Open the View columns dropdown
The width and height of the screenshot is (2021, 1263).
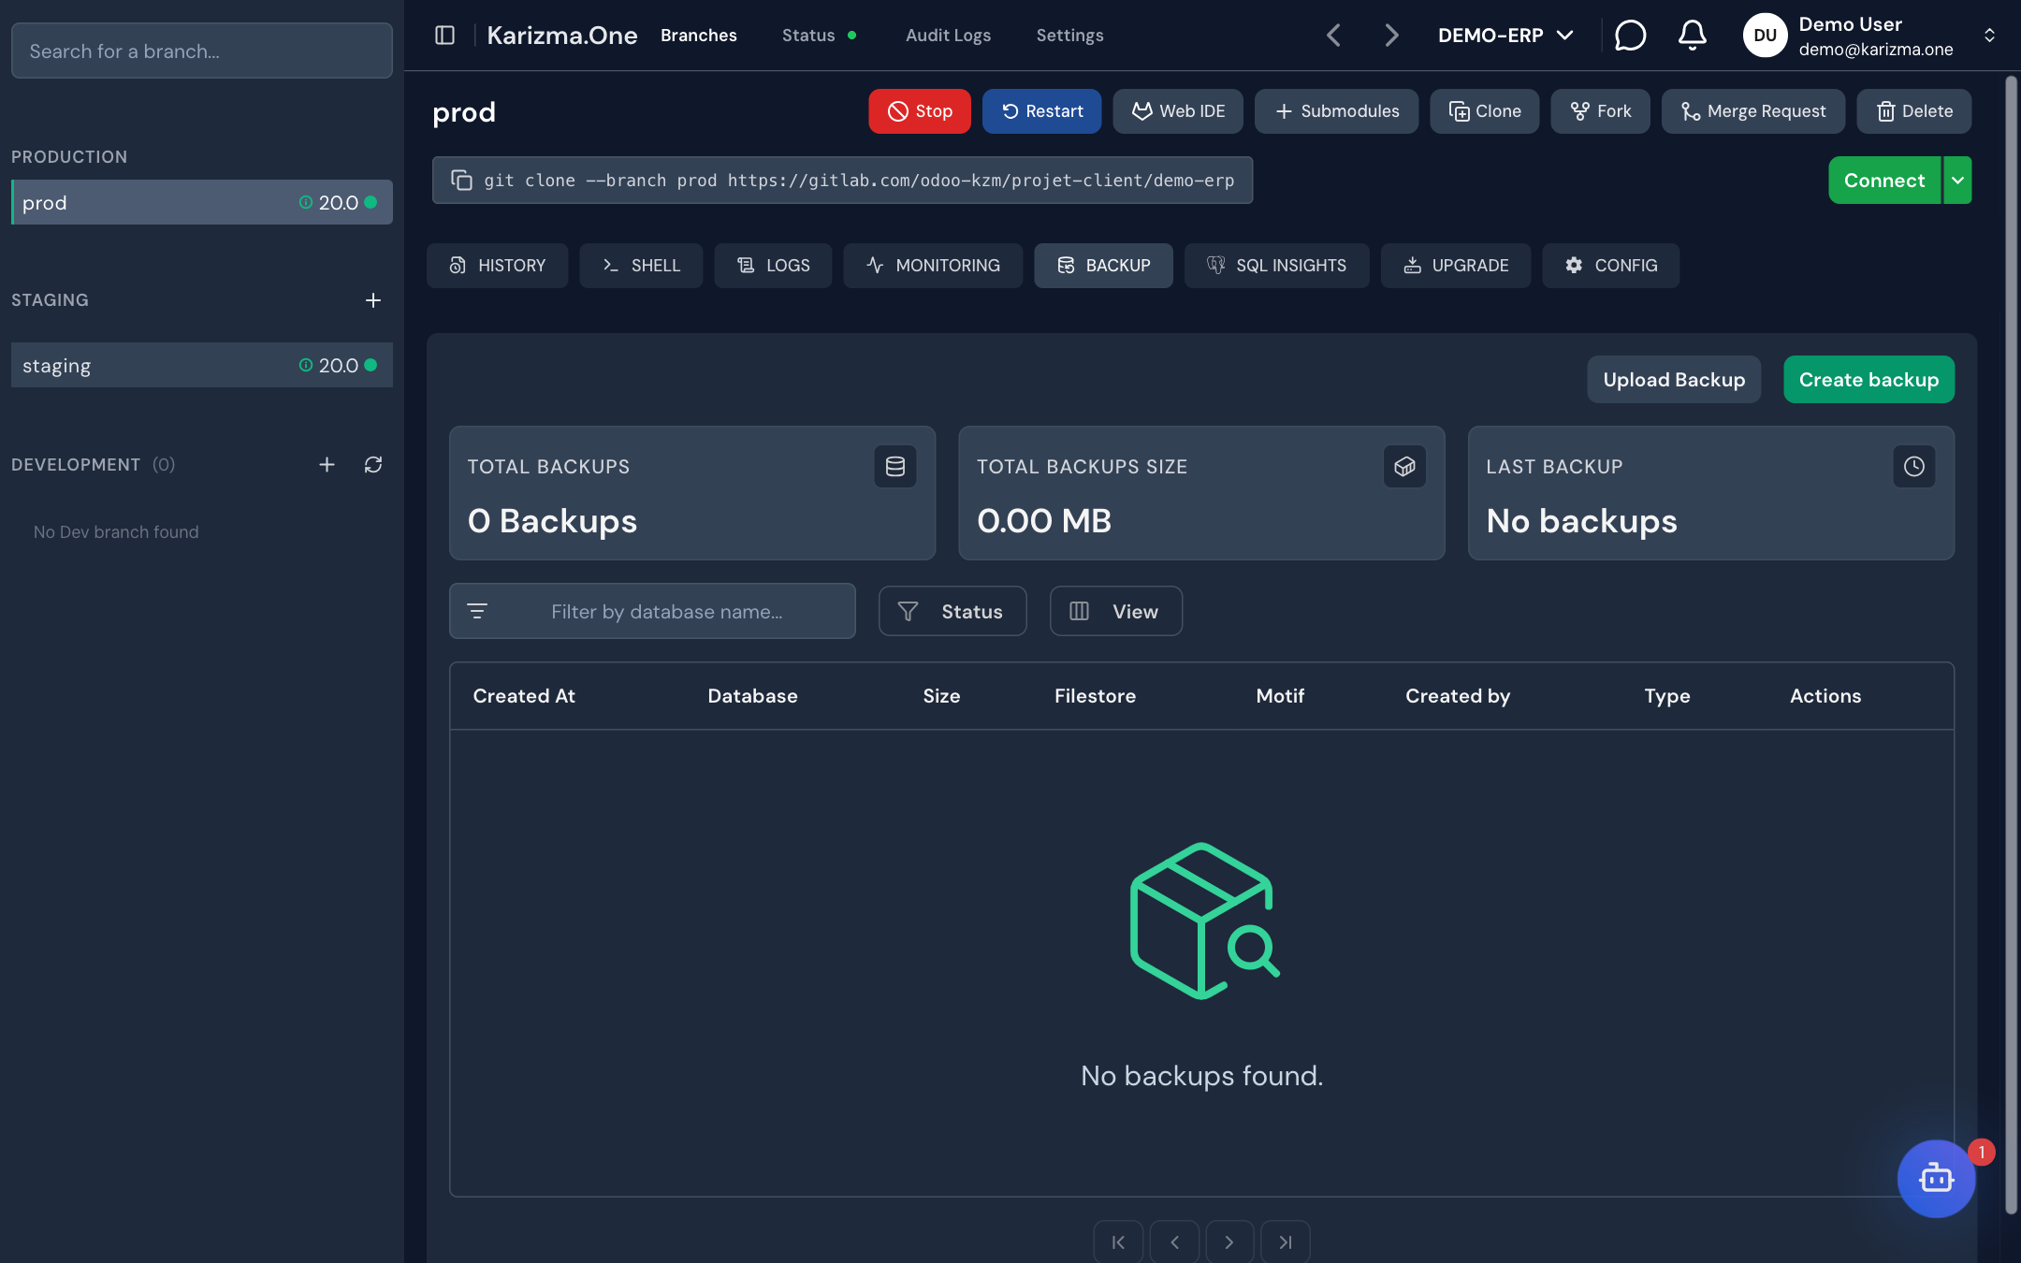(1115, 611)
